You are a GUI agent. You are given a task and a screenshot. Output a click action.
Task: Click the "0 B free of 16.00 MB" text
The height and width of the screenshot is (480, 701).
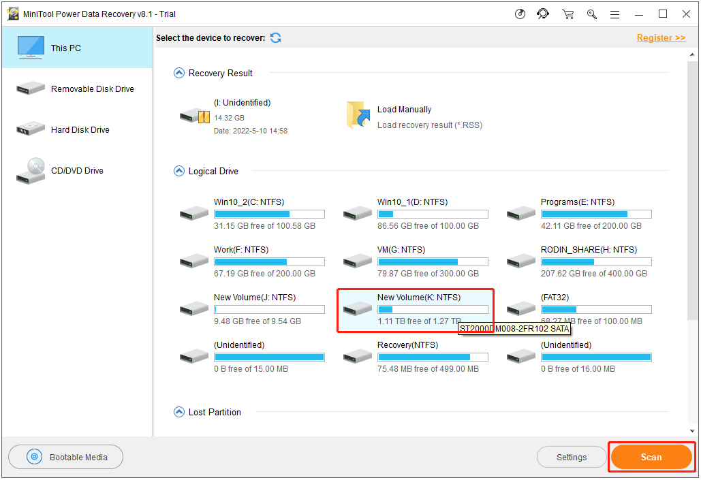[x=578, y=369]
